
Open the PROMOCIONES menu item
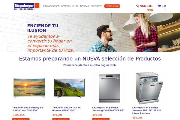[51, 6]
